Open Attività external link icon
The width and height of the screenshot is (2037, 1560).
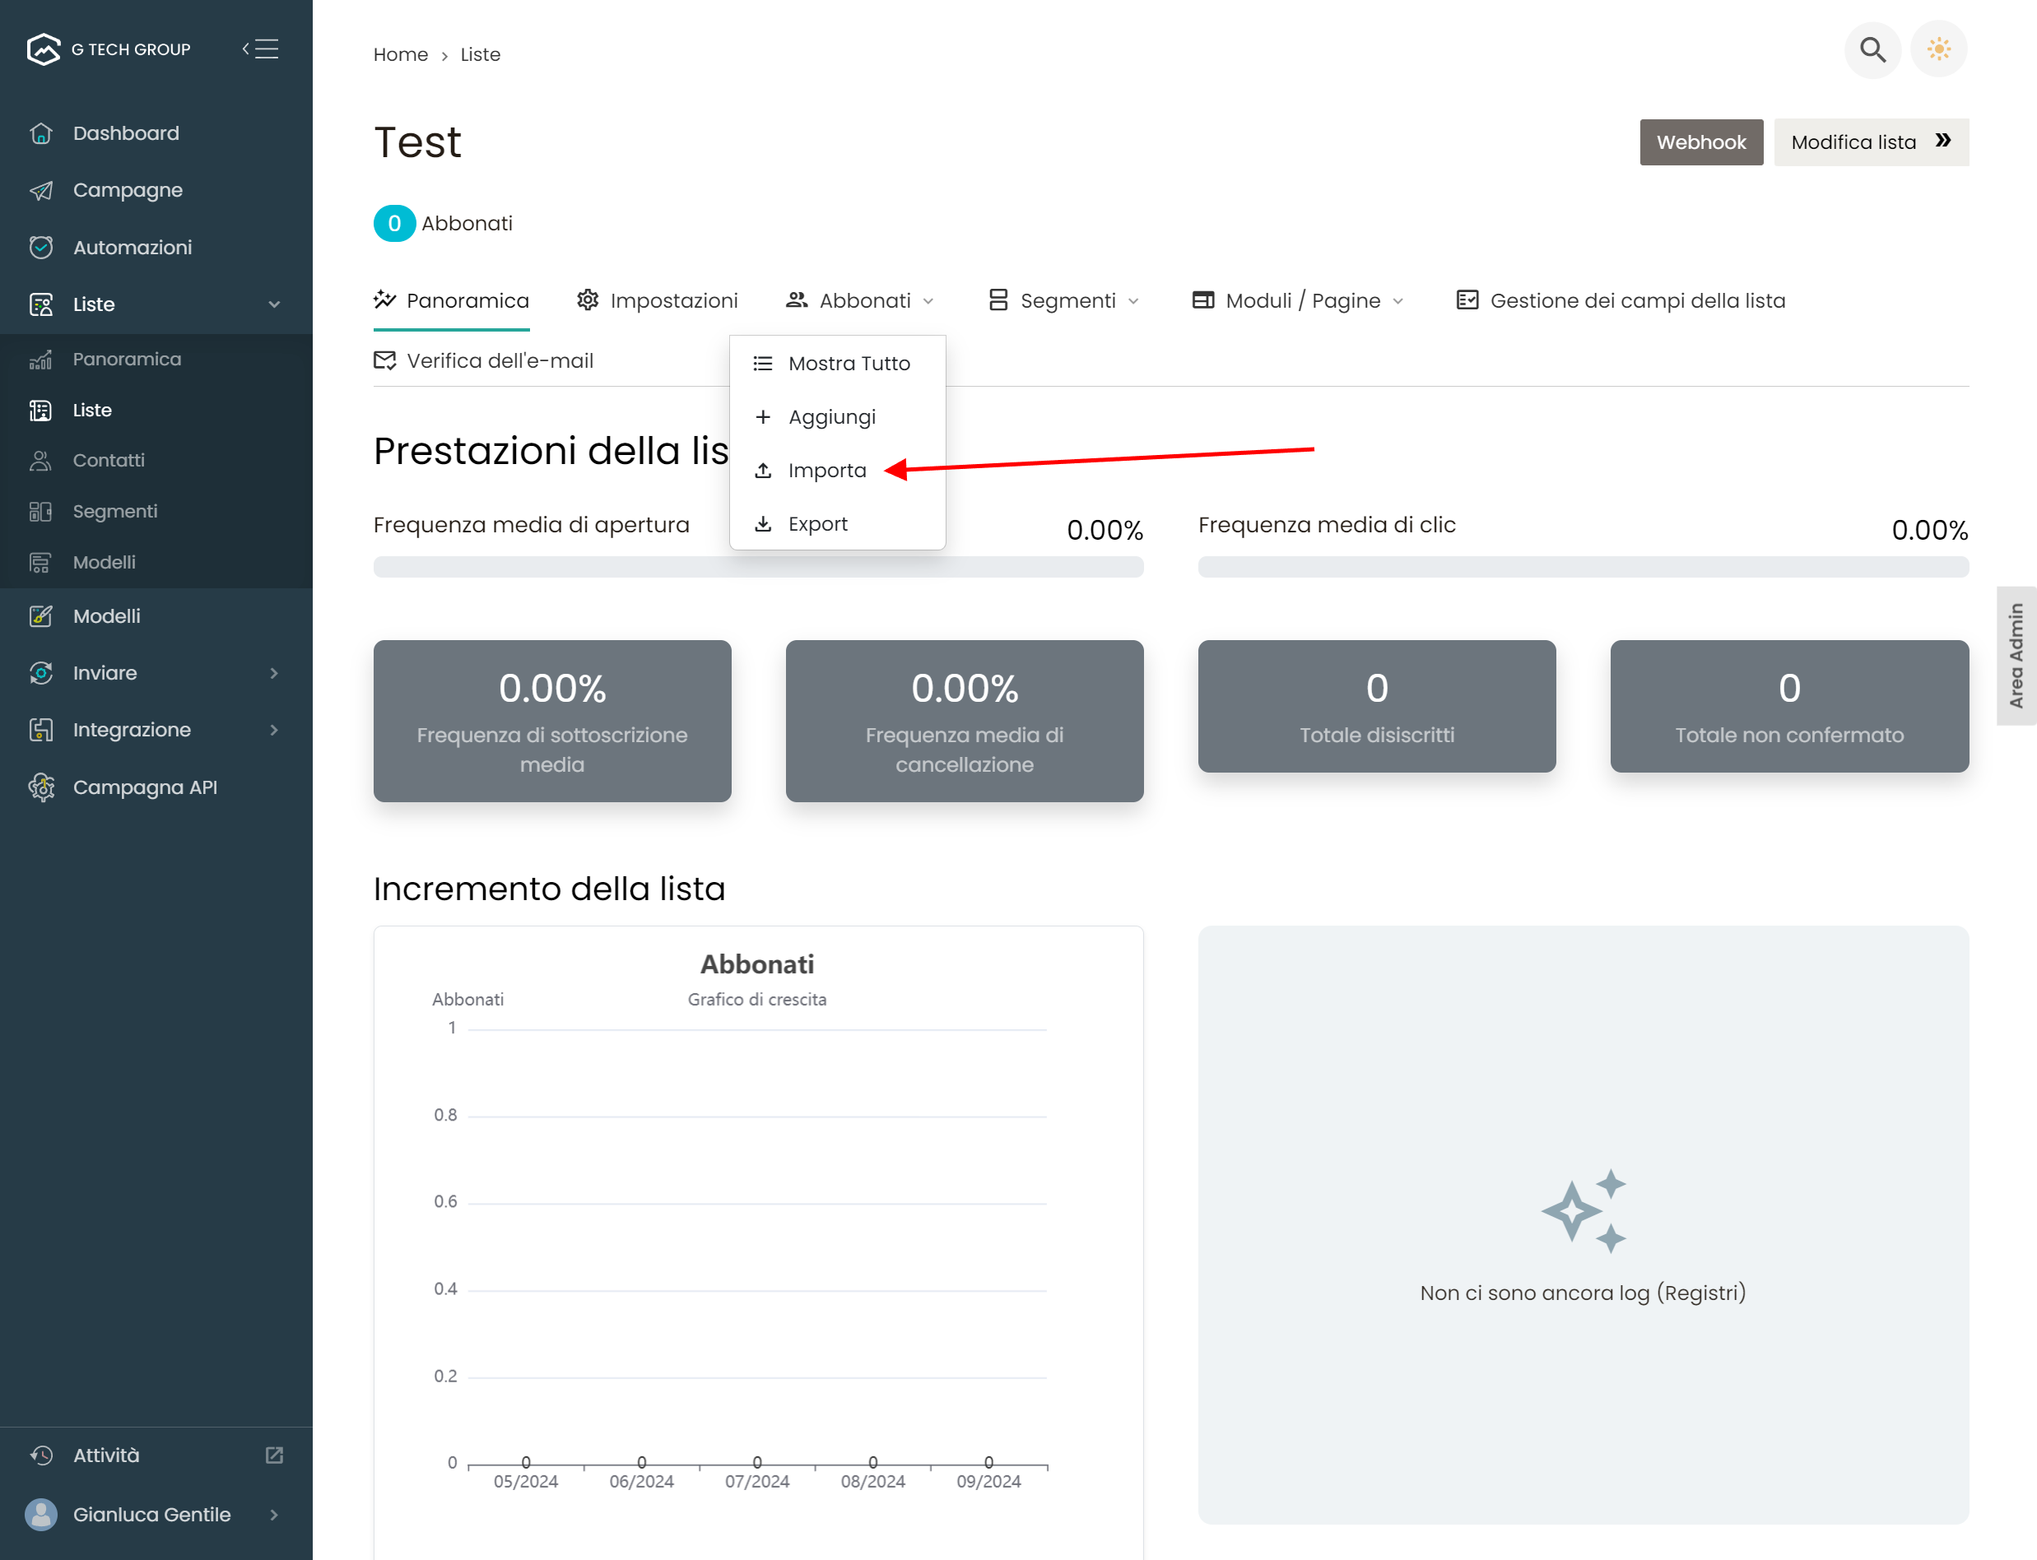click(274, 1455)
